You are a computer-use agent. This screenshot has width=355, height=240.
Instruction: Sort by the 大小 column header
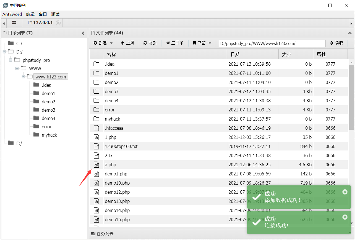tap(296, 54)
